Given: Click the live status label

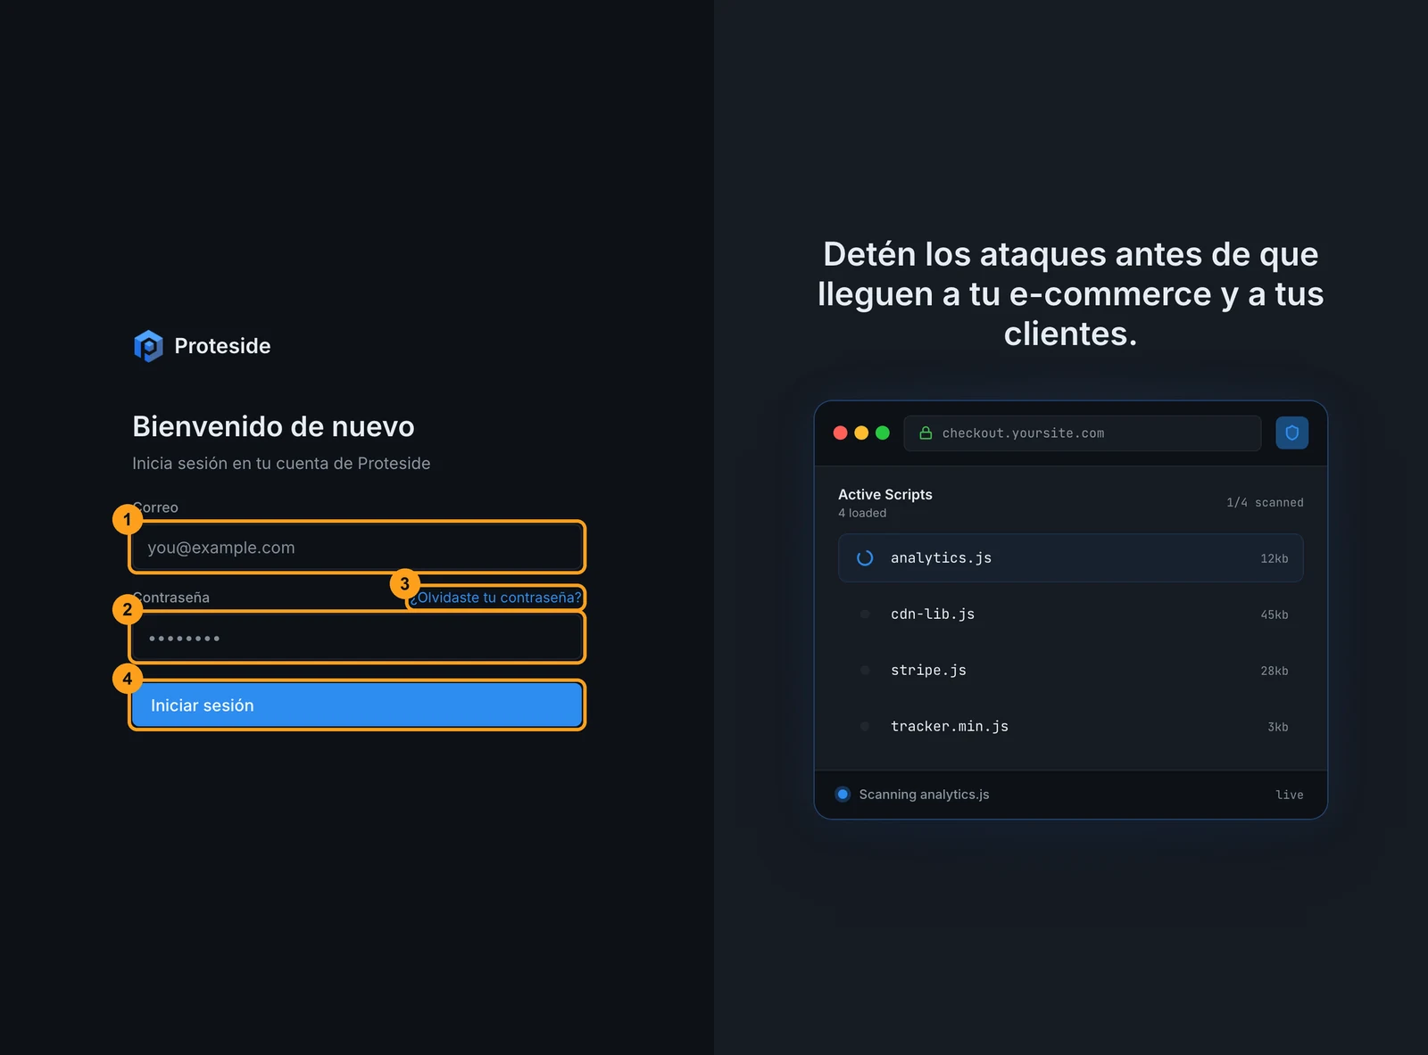Looking at the screenshot, I should coord(1290,795).
